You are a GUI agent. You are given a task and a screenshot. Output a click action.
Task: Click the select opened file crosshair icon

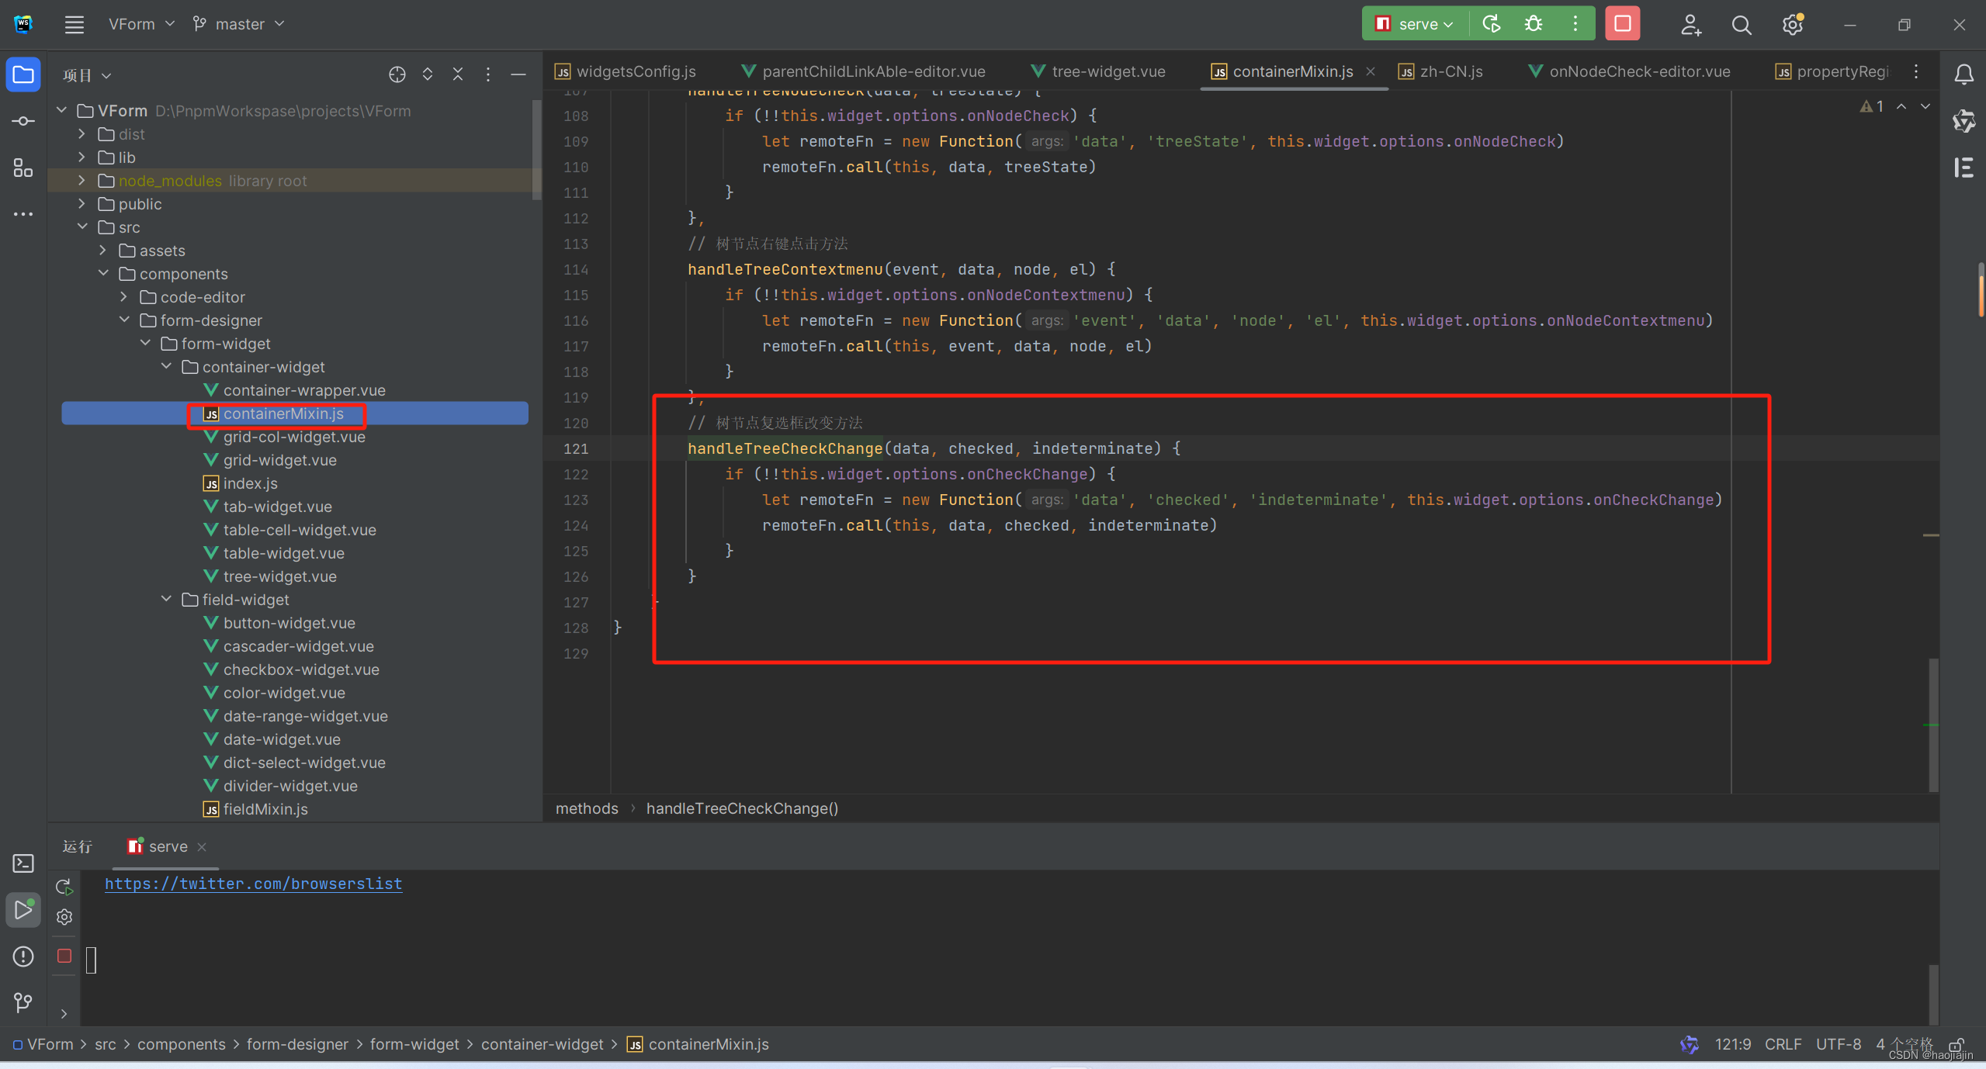[397, 74]
